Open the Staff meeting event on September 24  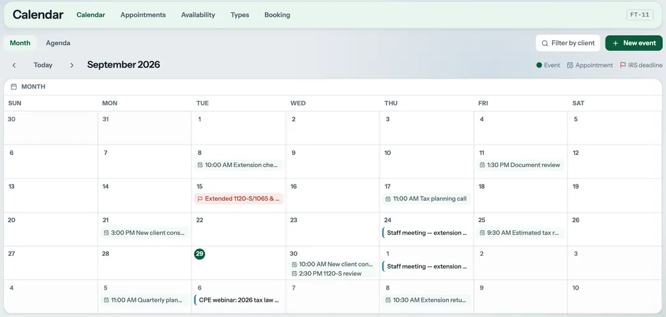(x=426, y=232)
